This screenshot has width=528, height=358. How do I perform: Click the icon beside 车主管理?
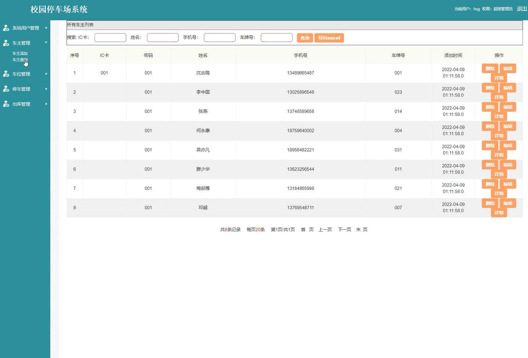point(6,43)
